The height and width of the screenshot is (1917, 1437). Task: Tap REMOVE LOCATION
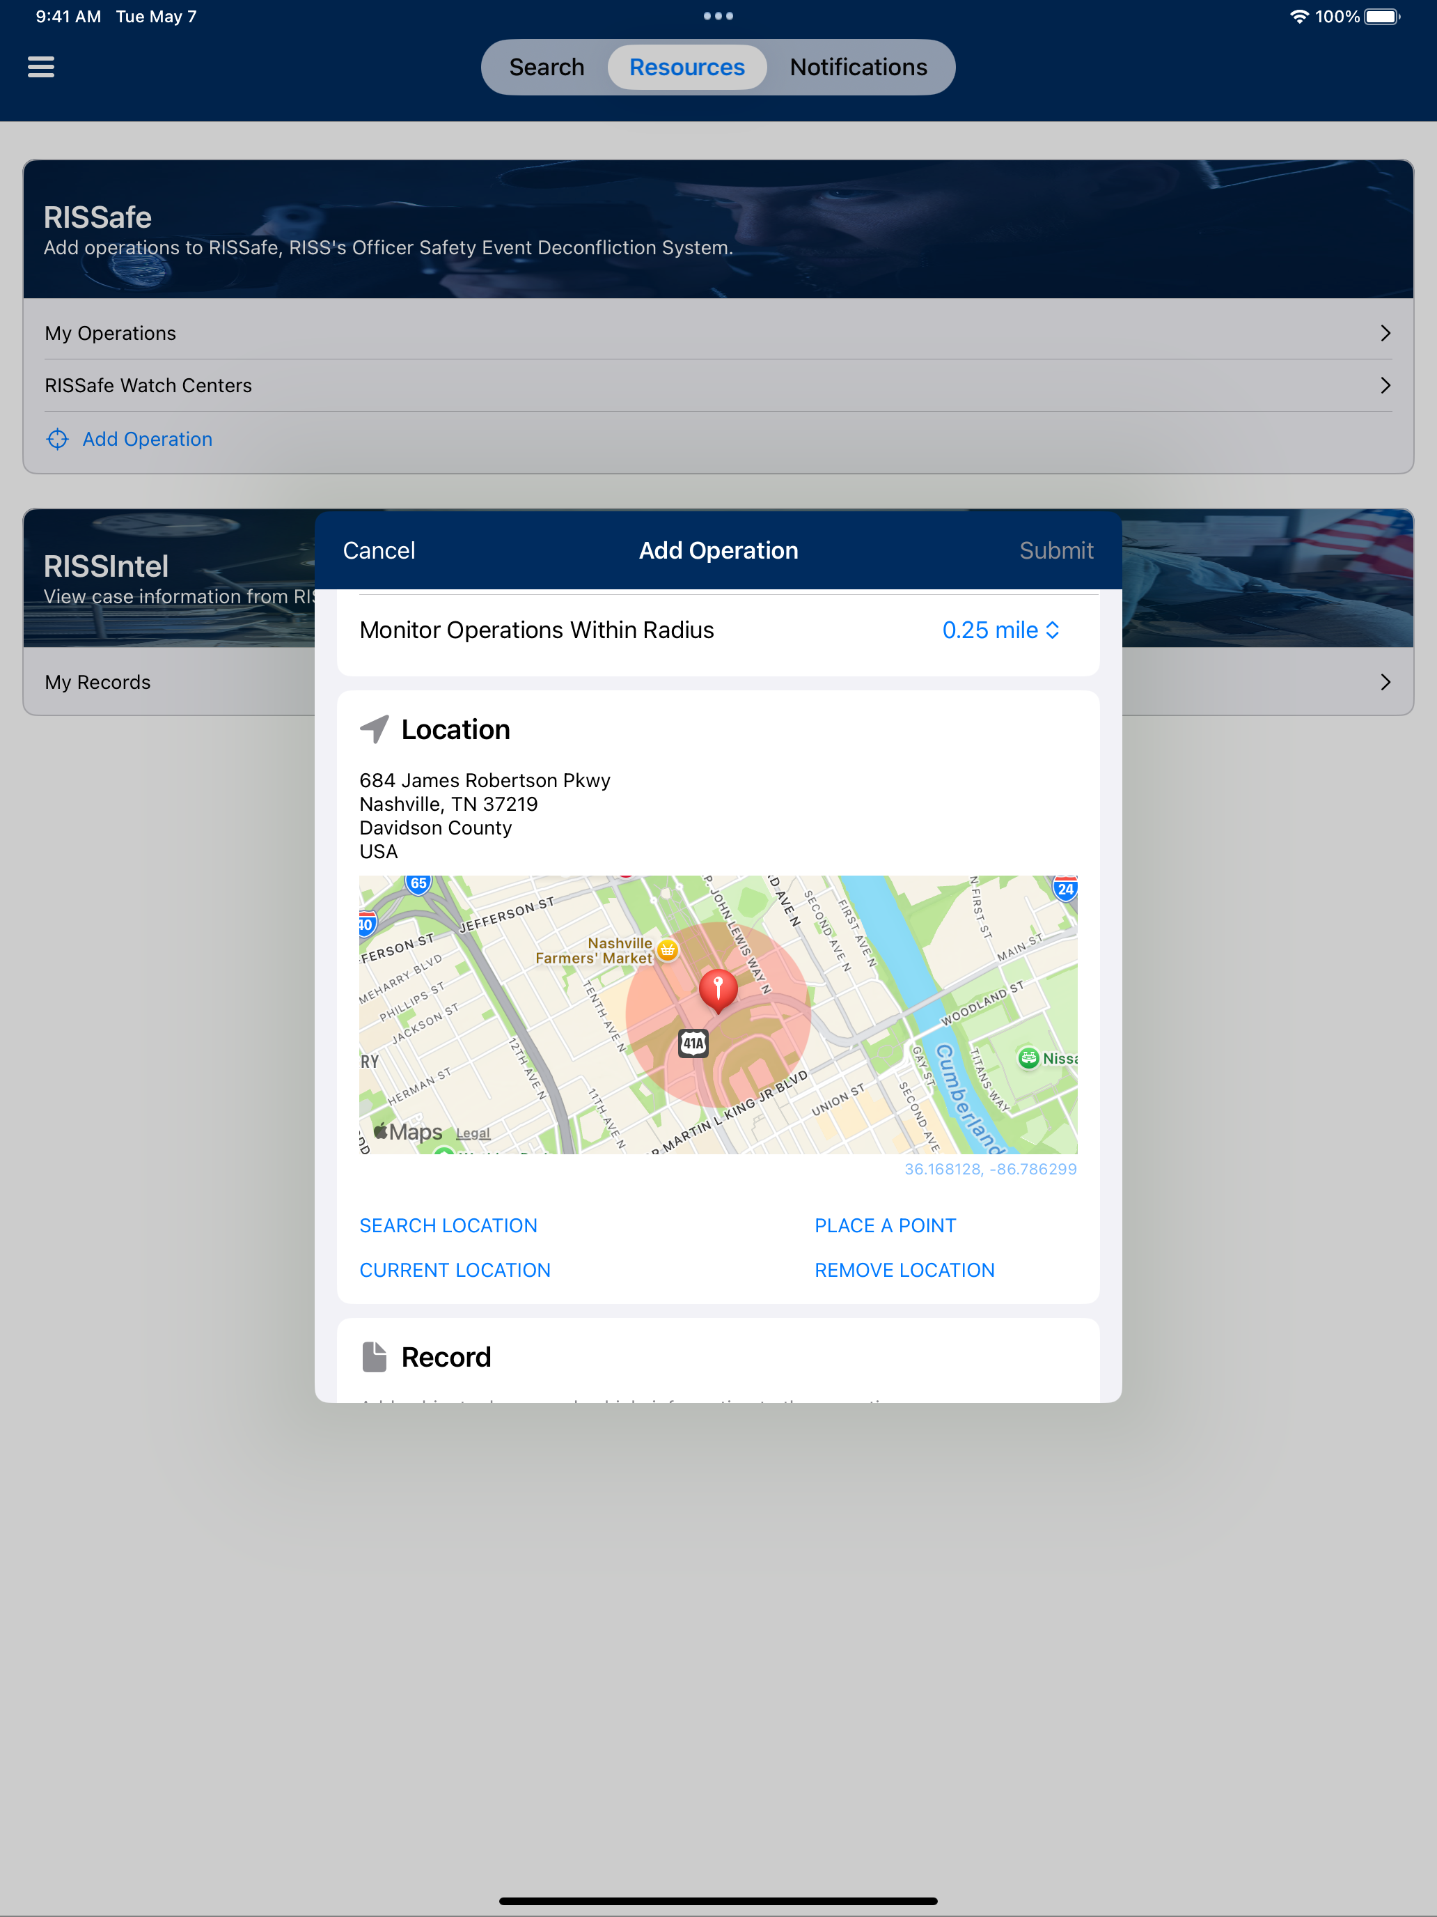point(904,1270)
